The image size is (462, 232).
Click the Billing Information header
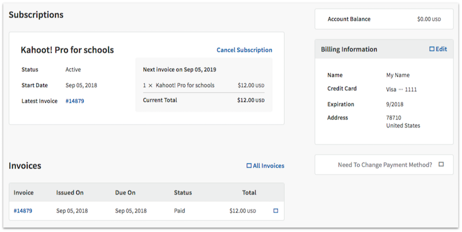pyautogui.click(x=349, y=49)
